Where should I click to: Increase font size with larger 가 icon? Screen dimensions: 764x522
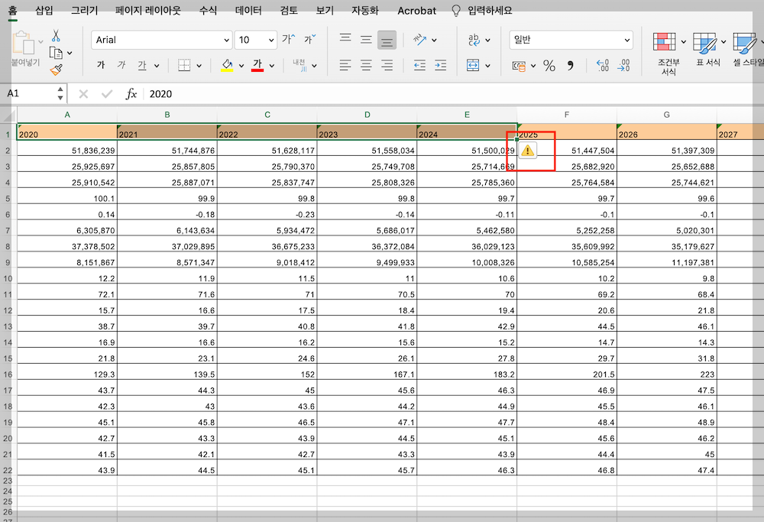(289, 39)
